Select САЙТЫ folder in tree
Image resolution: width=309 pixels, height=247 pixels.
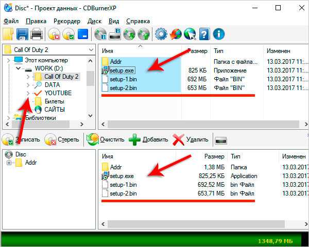55,110
